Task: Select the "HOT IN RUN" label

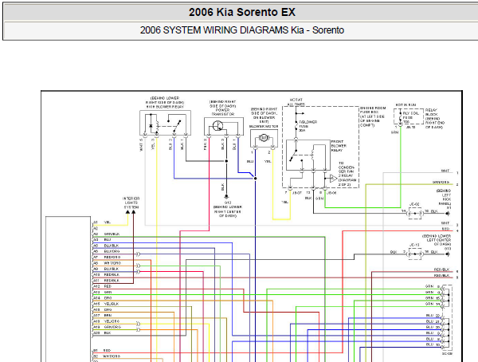Action: point(406,104)
